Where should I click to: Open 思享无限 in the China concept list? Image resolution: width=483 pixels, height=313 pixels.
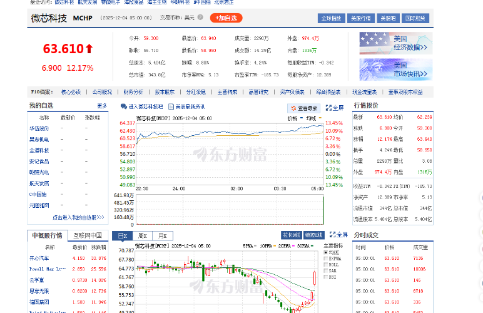[39, 291]
